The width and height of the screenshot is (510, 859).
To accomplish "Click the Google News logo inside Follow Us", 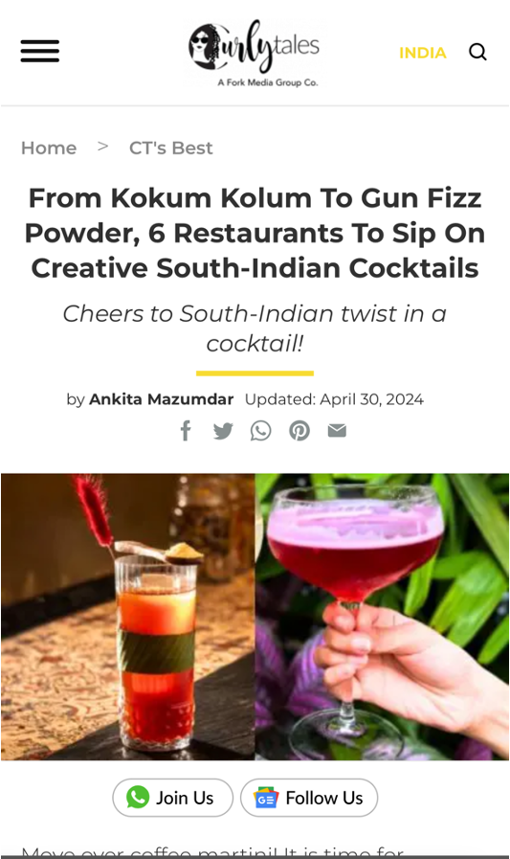I will click(266, 799).
